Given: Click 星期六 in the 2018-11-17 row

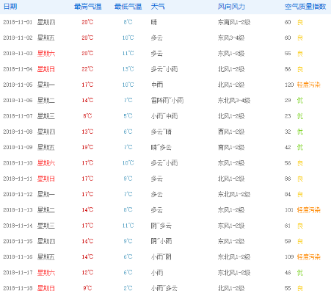Looking at the screenshot, I should coord(46,273).
